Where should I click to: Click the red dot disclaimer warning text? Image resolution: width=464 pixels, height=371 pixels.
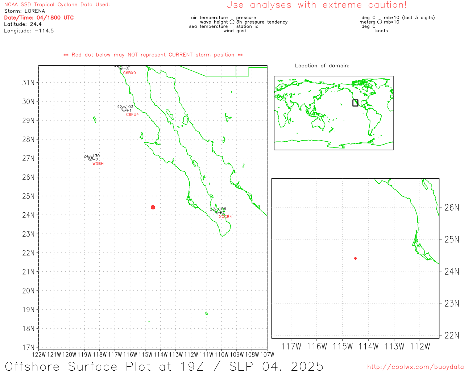coord(153,55)
